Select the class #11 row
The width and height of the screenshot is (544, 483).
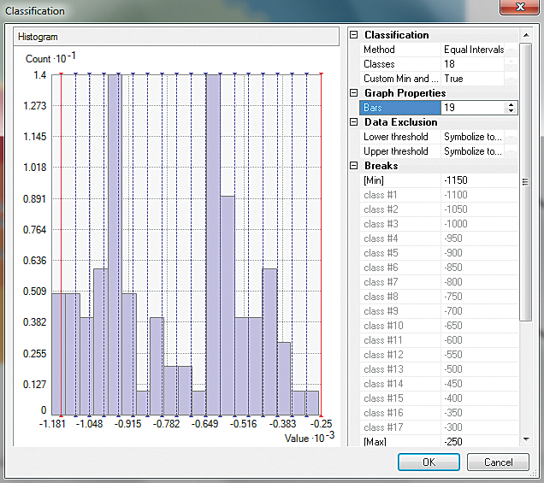pyautogui.click(x=439, y=340)
